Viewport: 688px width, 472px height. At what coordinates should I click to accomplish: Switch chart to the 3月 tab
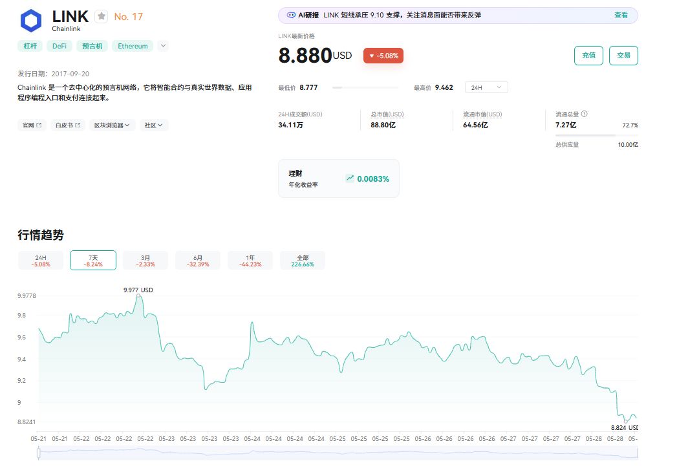pos(145,261)
